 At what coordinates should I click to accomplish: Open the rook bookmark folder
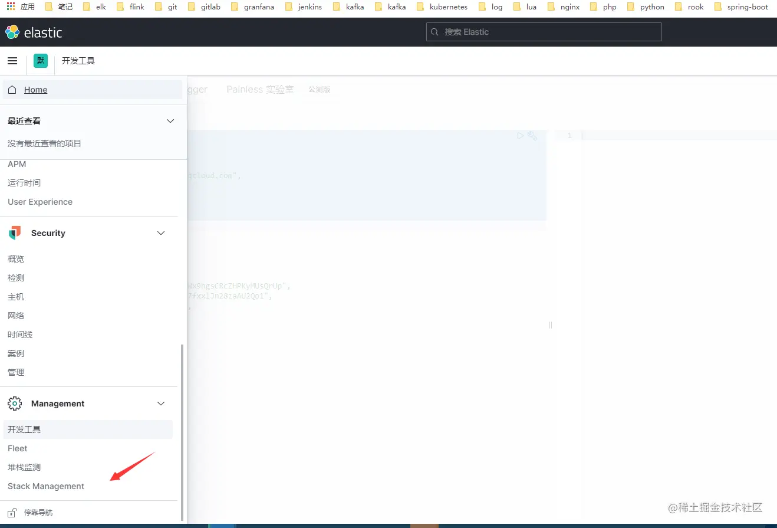(689, 7)
